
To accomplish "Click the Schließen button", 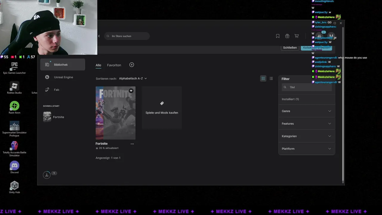I will coord(290,47).
